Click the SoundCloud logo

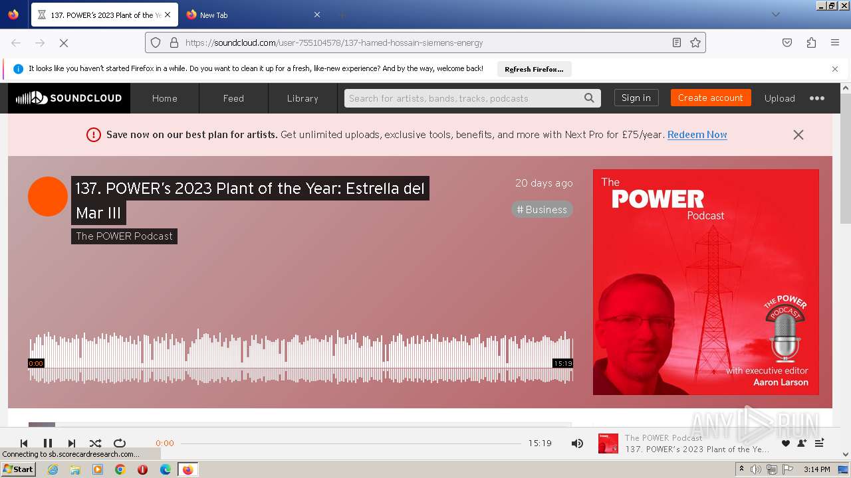69,98
